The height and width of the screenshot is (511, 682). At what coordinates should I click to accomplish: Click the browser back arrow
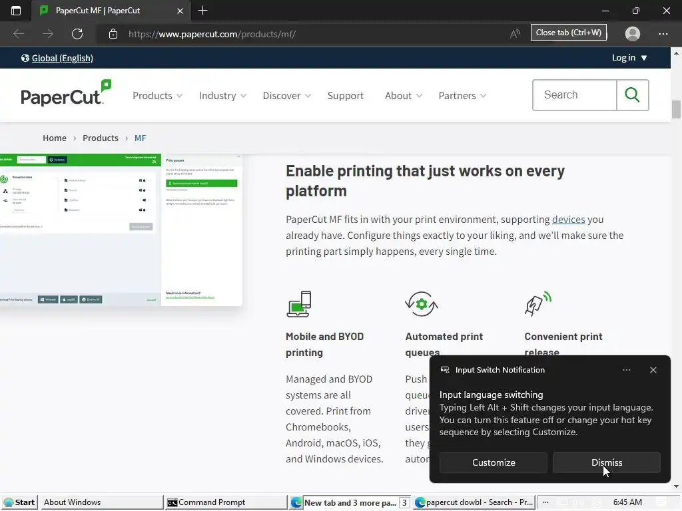click(19, 34)
